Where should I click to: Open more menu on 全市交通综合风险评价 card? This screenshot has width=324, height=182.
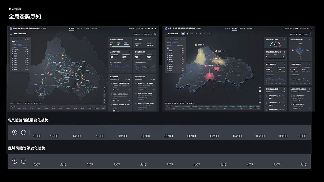pyautogui.click(x=285, y=40)
